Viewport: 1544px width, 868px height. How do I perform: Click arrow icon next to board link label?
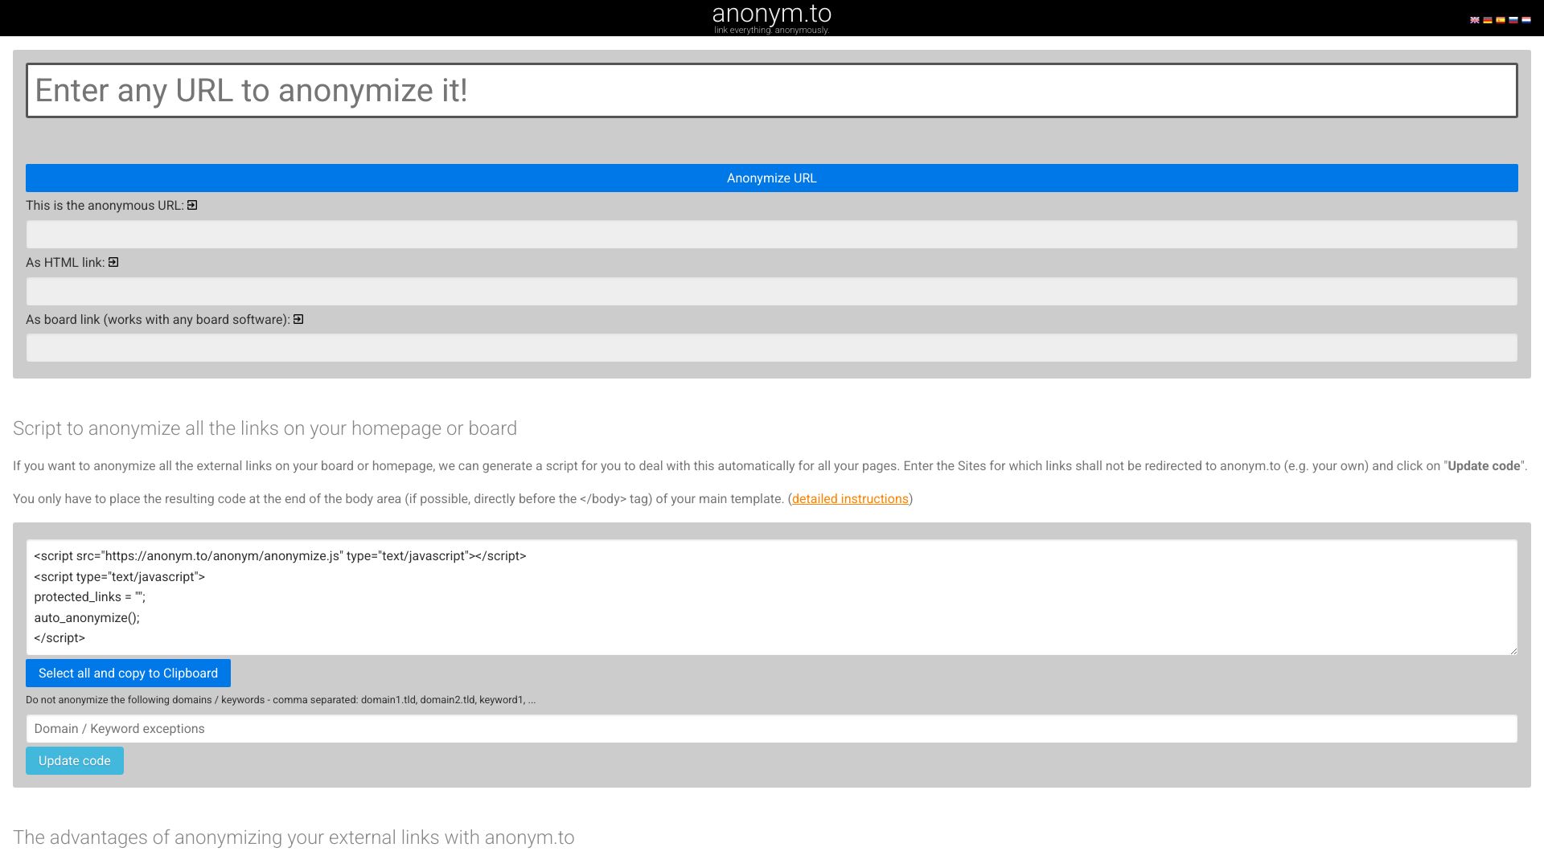click(298, 319)
